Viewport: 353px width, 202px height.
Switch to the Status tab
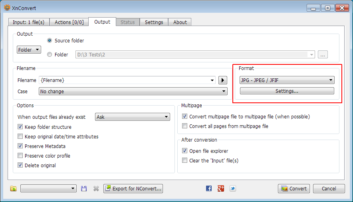click(128, 22)
